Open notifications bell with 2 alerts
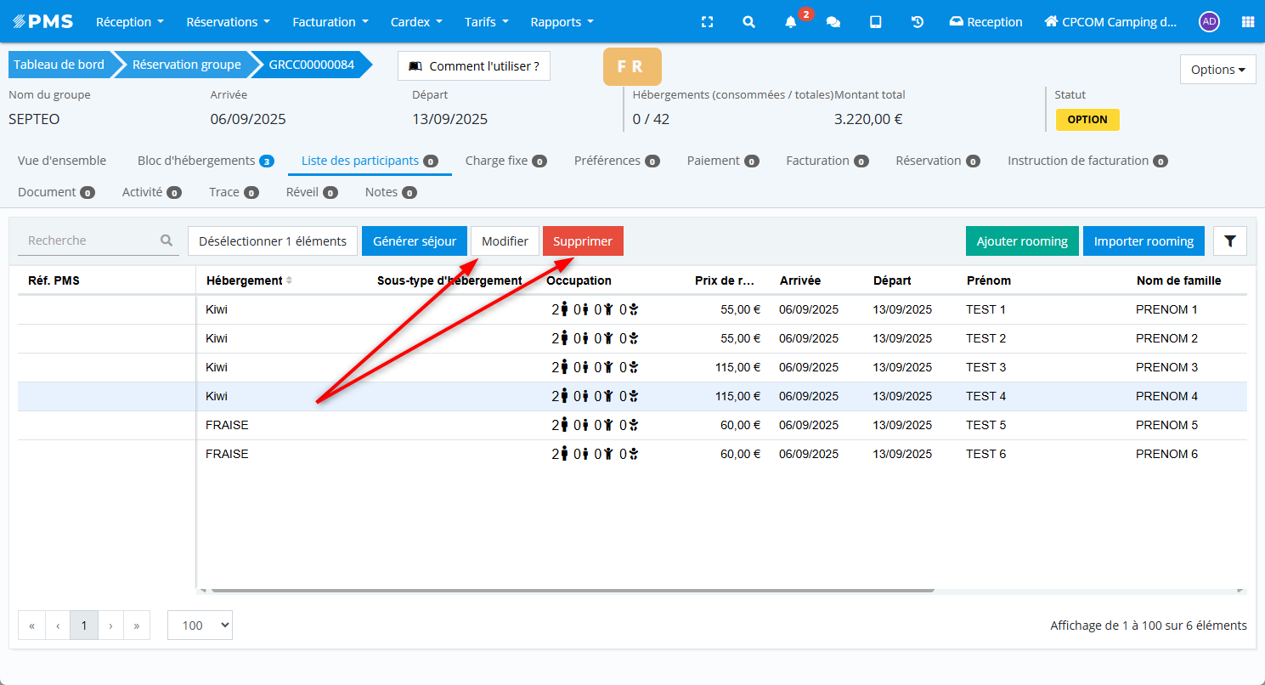The height and width of the screenshot is (685, 1265). [791, 22]
